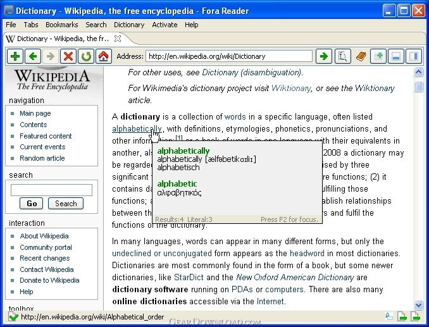The image size is (429, 327).
Task: Open the Contact Wikipedia link
Action: point(47,269)
